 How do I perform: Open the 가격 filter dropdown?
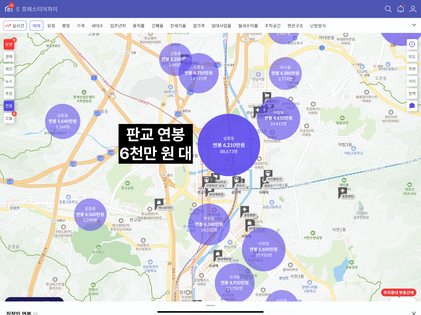click(x=81, y=25)
